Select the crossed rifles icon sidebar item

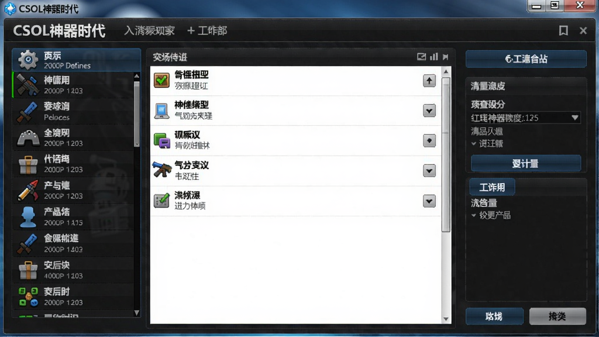pos(74,85)
